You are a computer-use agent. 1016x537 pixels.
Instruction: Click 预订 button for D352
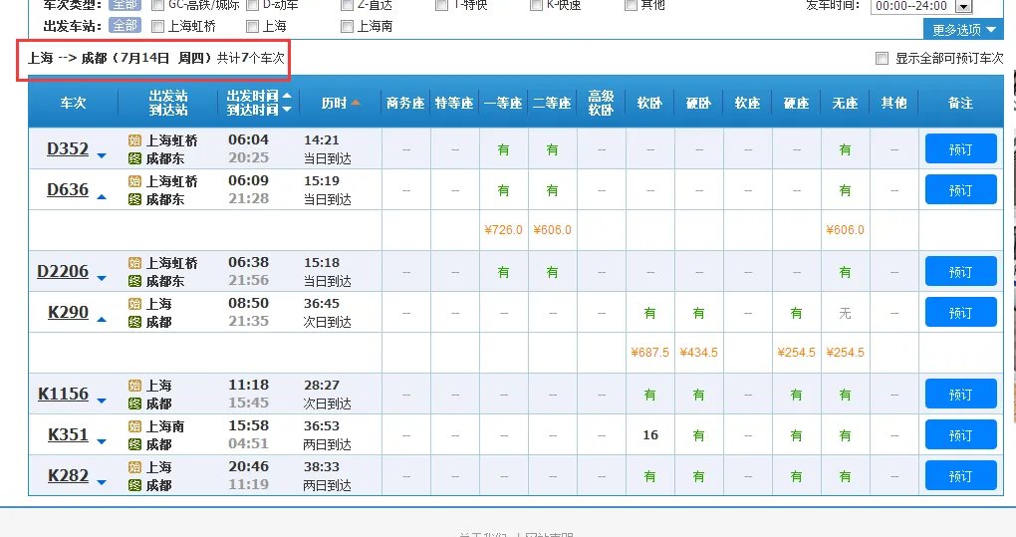960,149
